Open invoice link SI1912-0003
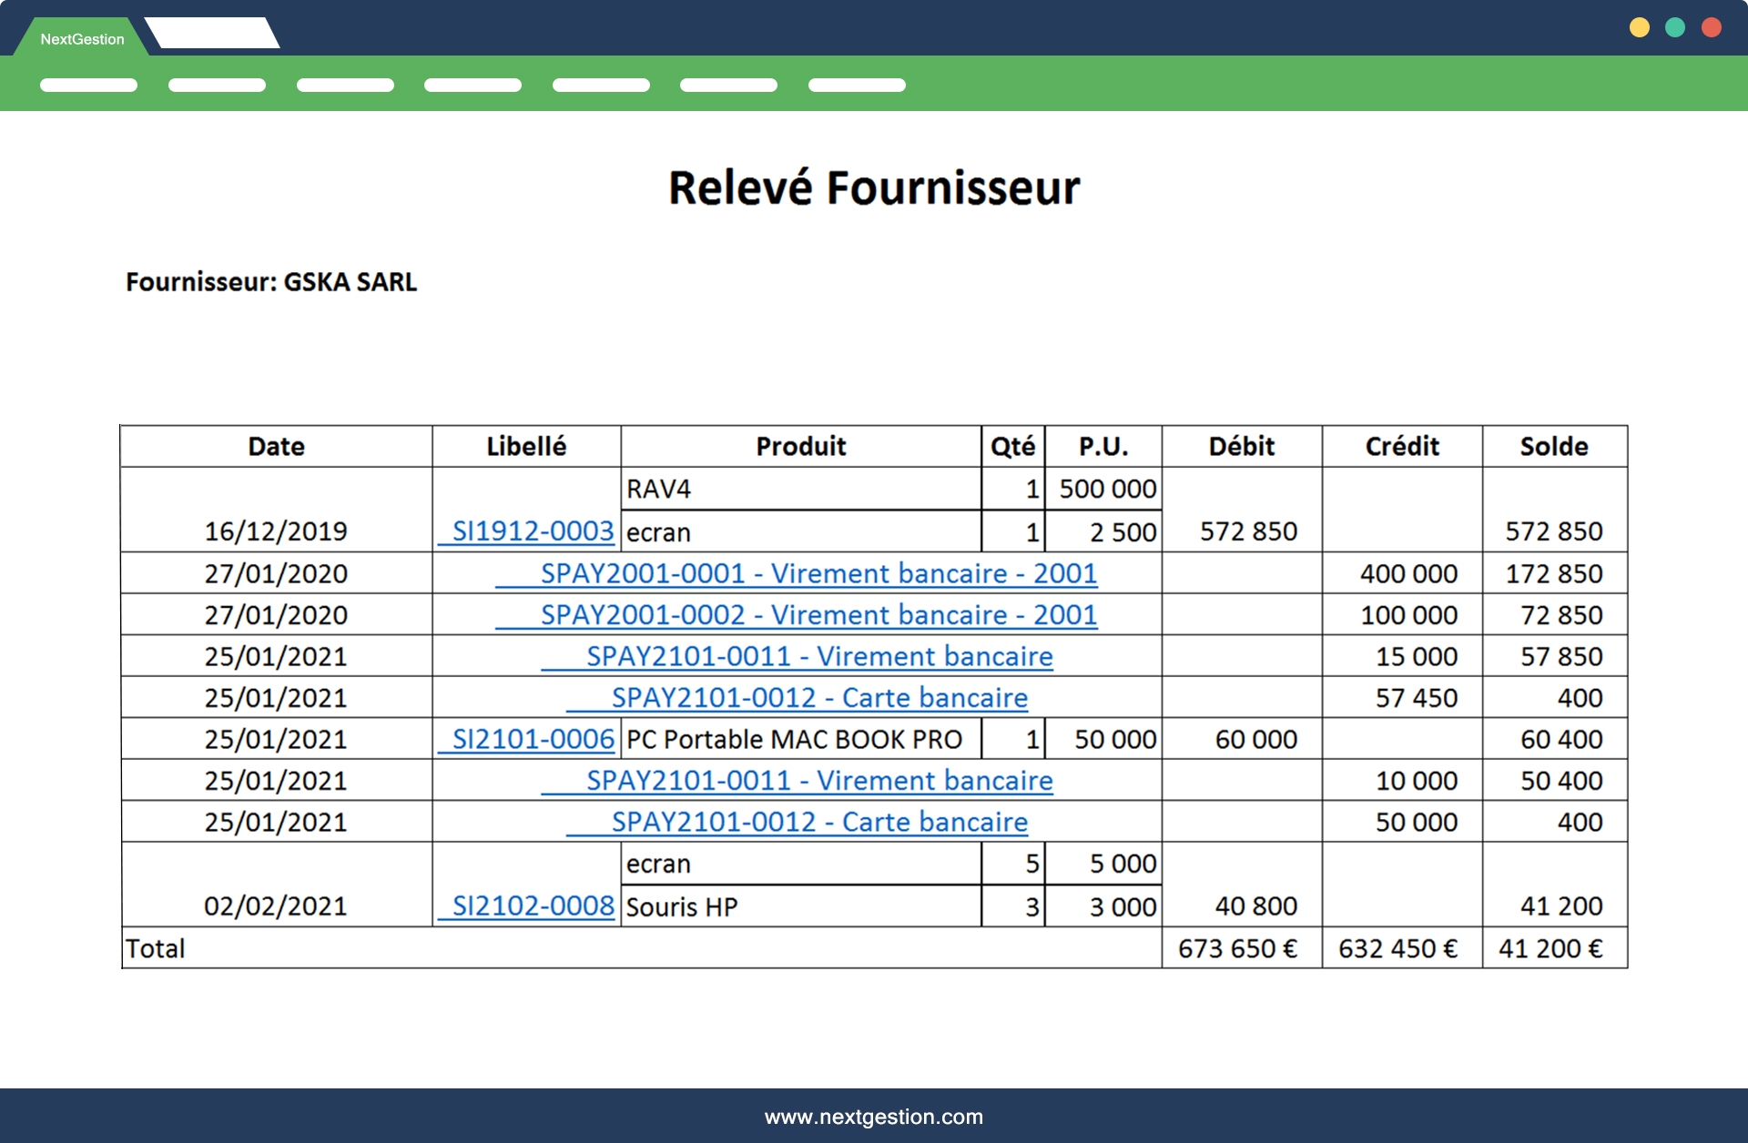Viewport: 1748px width, 1143px height. pos(533,531)
